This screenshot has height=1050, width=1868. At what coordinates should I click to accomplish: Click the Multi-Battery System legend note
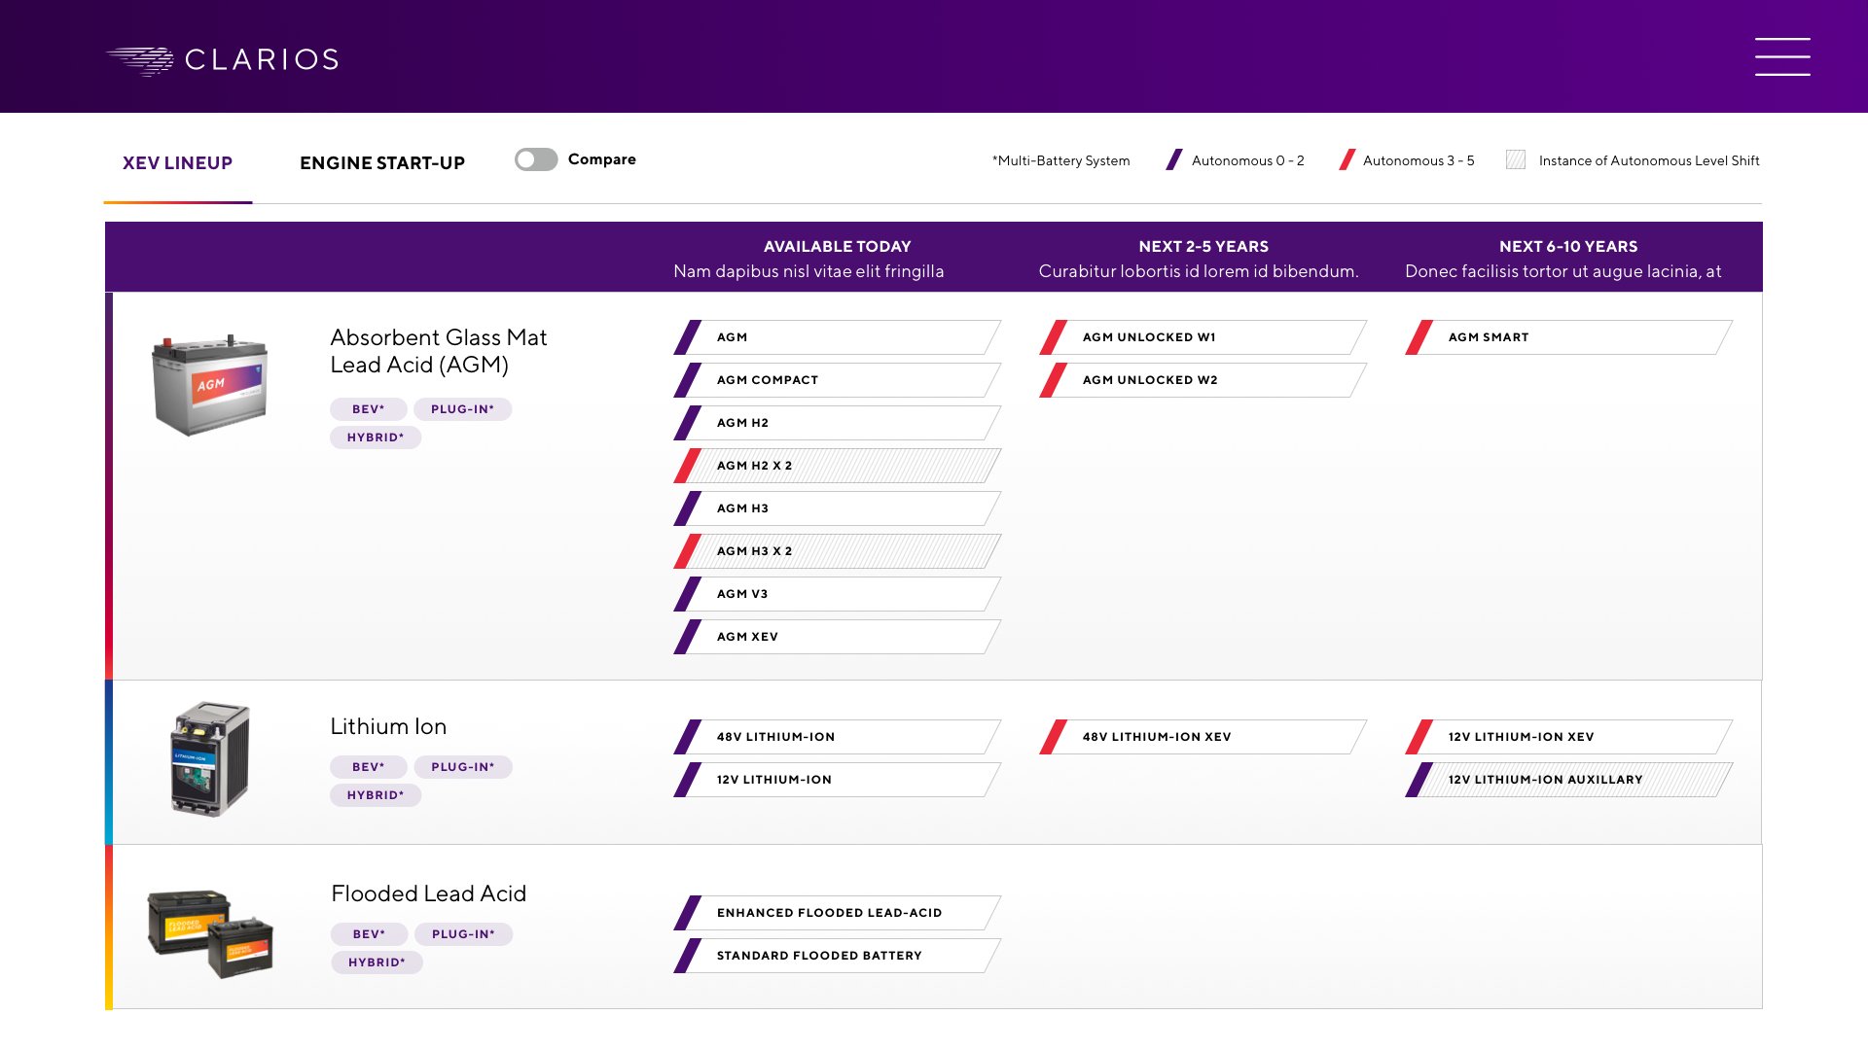[1060, 160]
